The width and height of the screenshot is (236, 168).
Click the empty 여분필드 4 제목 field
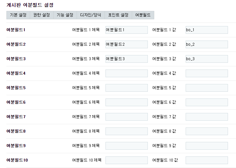tap(126, 73)
